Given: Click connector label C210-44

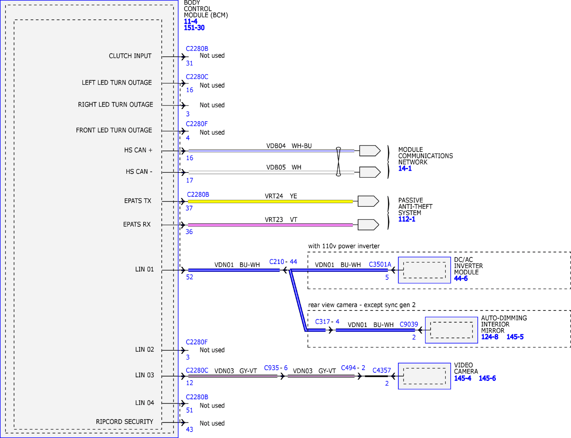Looking at the screenshot, I should coord(283,262).
